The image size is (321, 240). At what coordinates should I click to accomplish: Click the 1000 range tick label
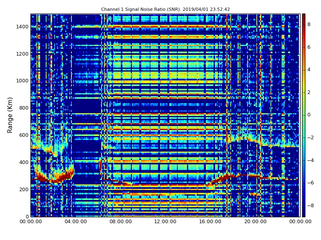point(22,81)
